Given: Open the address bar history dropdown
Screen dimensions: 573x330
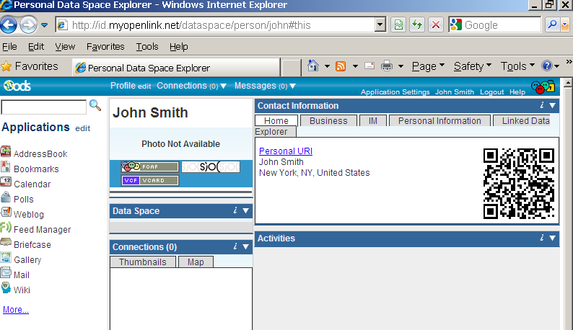Looking at the screenshot, I should click(x=380, y=25).
